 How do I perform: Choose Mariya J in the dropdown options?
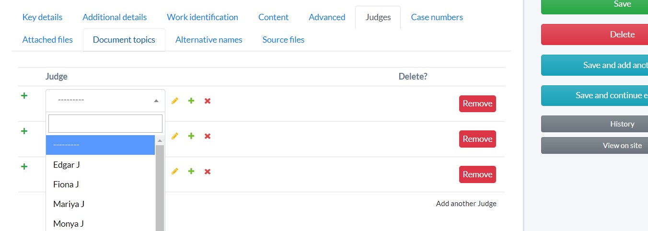point(69,204)
